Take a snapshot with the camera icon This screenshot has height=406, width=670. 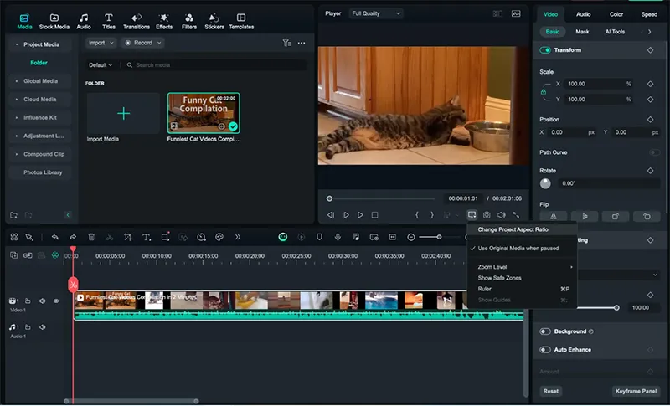(487, 215)
